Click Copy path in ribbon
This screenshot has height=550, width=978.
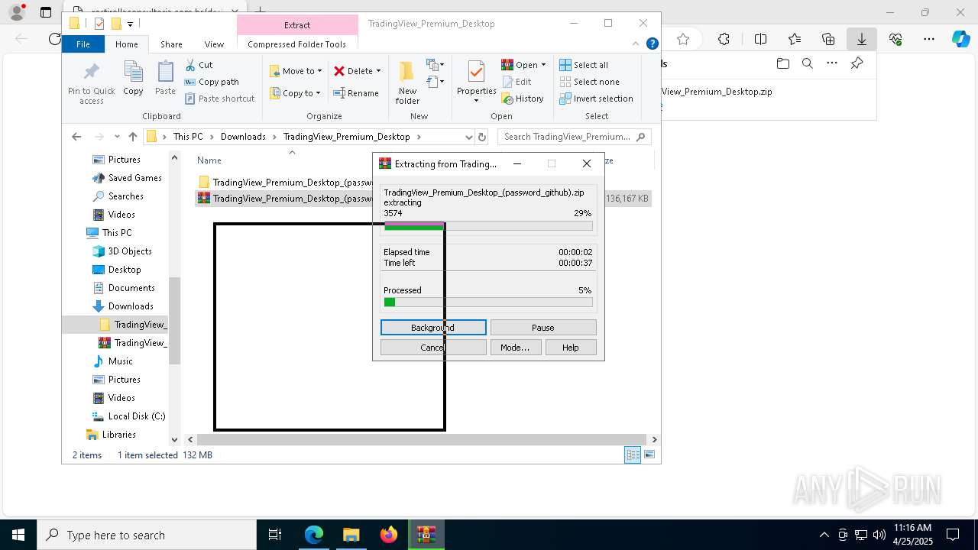click(x=212, y=82)
